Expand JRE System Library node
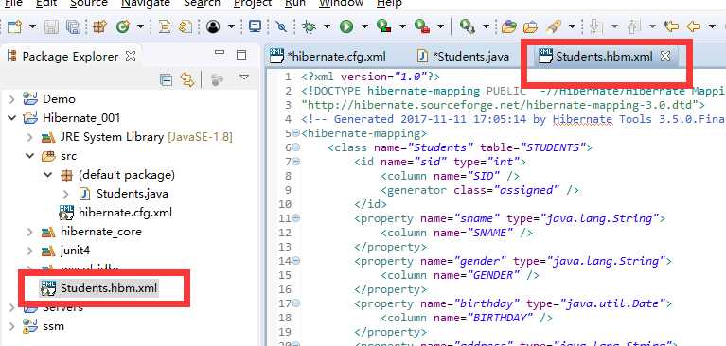The height and width of the screenshot is (346, 726). pyautogui.click(x=30, y=137)
